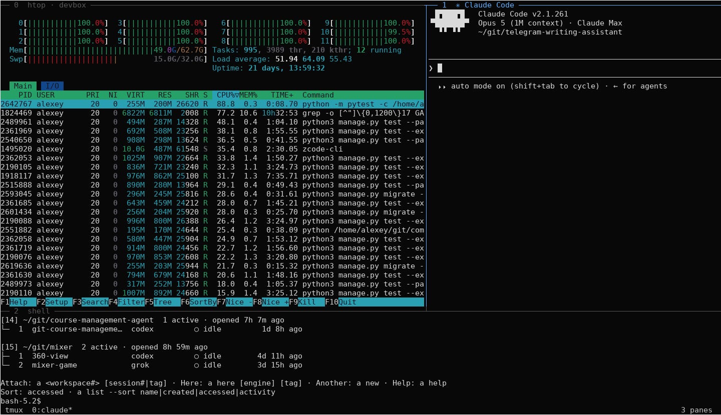Toggle F5 Tree view in htop
Screen dimensions: 721x415
(x=163, y=302)
